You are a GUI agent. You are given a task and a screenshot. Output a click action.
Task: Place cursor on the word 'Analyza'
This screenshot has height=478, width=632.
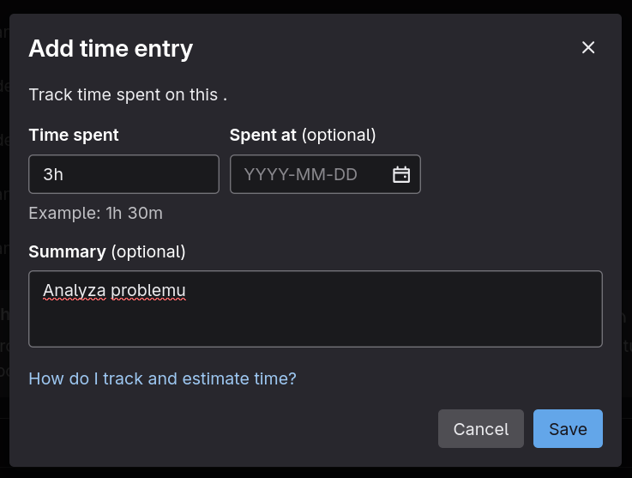coord(74,291)
